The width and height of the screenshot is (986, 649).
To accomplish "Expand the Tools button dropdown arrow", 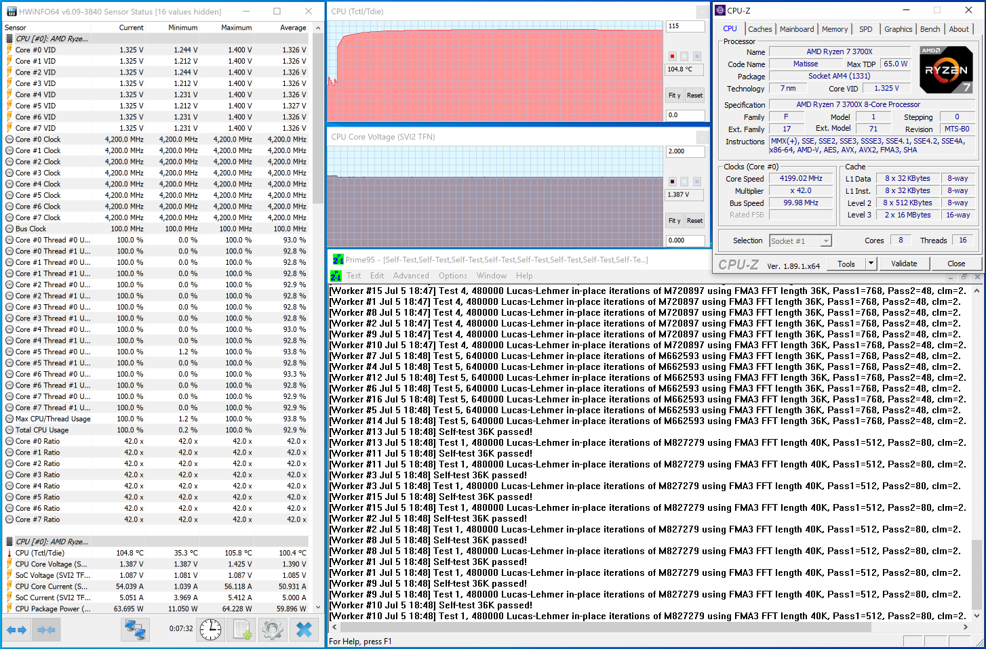I will pos(871,264).
